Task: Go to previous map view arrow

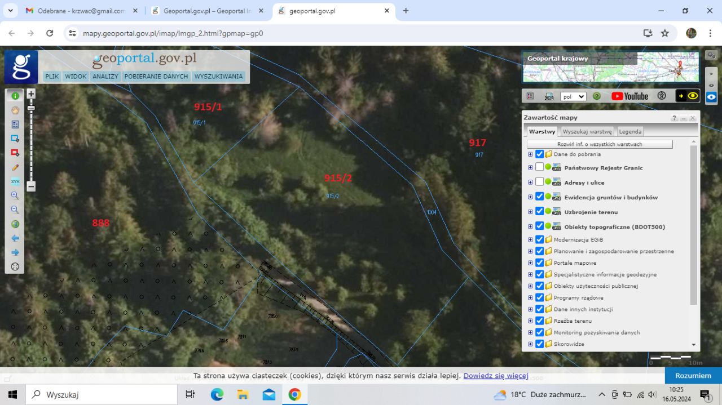Action: coord(15,238)
